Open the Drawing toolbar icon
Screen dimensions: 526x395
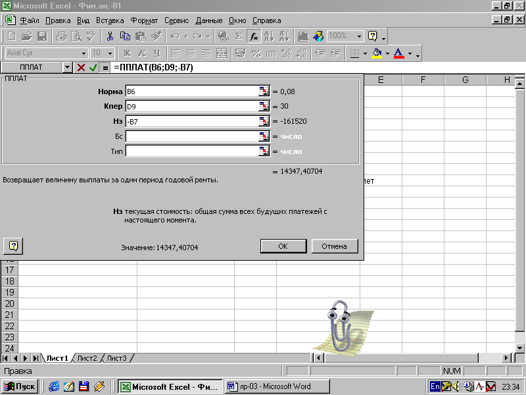318,36
